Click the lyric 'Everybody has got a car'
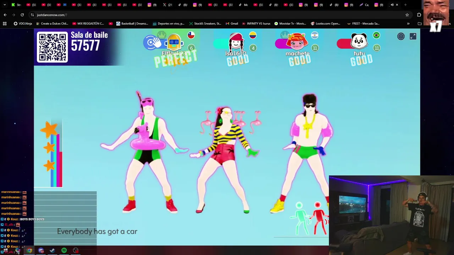The height and width of the screenshot is (255, 454). (97, 231)
